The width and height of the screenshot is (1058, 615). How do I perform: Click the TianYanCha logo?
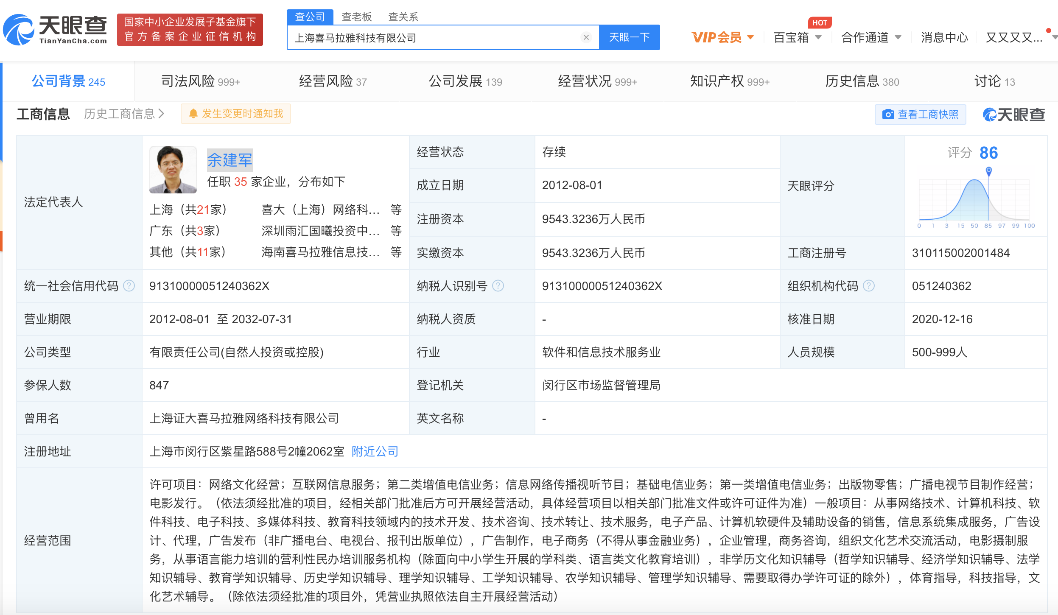(x=55, y=30)
